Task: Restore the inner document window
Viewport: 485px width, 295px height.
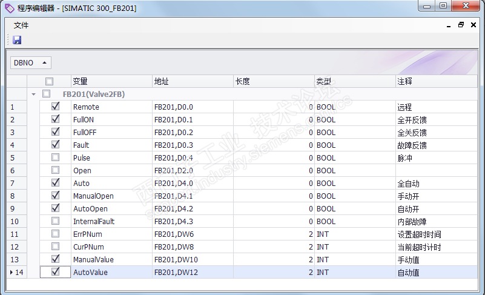Action: (461, 25)
